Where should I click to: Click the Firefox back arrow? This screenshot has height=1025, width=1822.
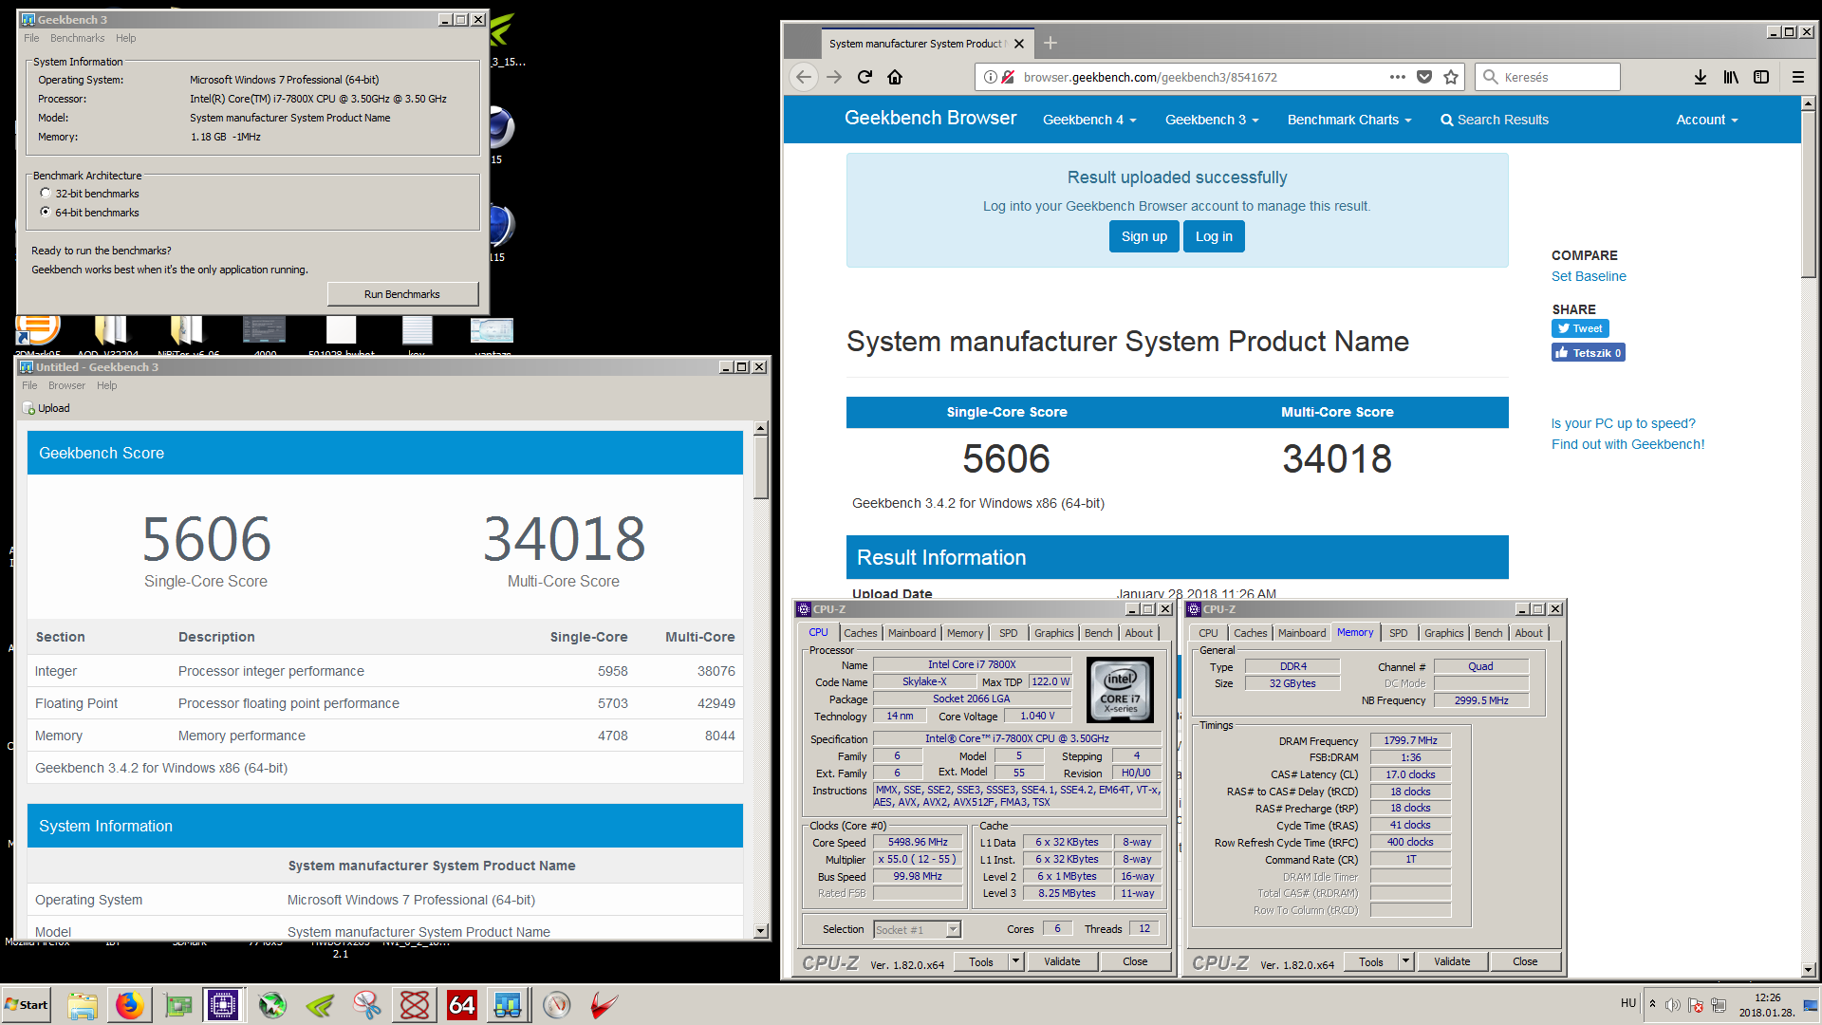coord(804,77)
